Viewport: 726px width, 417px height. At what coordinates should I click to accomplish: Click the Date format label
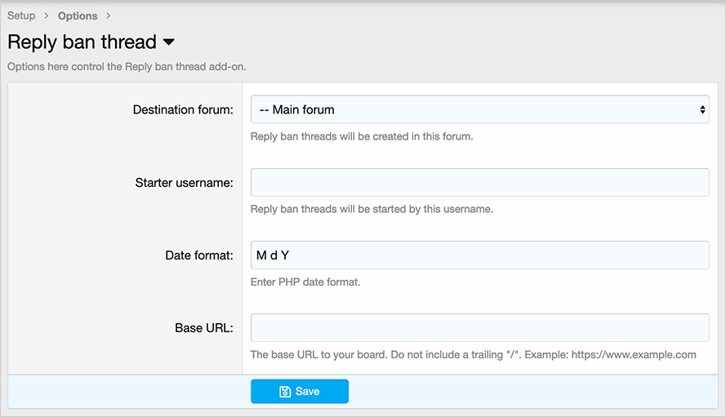(x=199, y=255)
